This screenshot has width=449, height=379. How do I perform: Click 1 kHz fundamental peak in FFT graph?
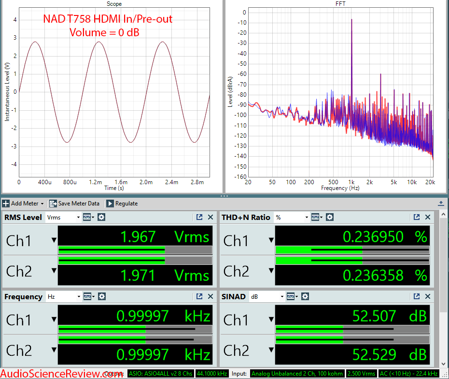(x=351, y=19)
